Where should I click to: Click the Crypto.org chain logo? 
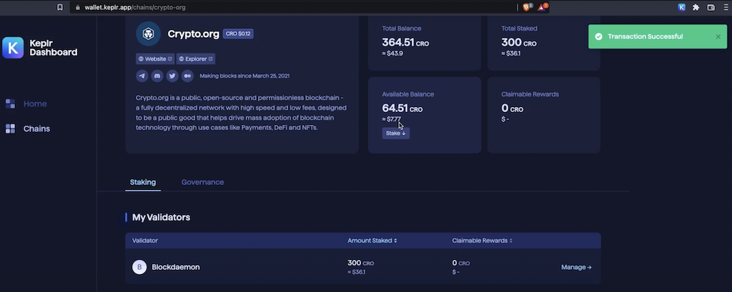tap(148, 34)
